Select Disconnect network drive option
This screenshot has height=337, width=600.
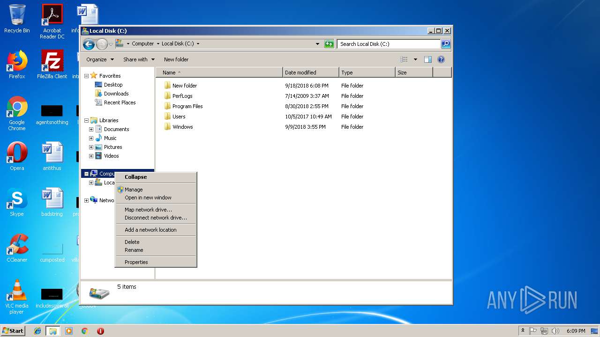[156, 218]
